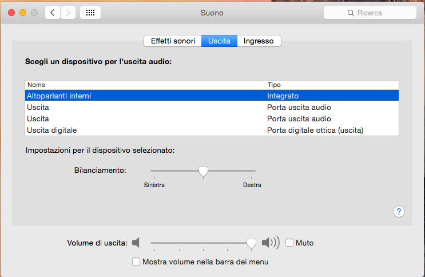Viewport: 425px width, 277px height.
Task: Enable Mostra volume nella barra dei menu
Action: 136,262
